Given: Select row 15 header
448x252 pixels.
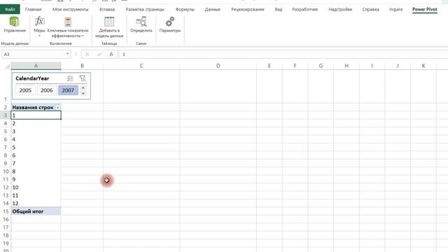Looking at the screenshot, I should coord(6,211).
